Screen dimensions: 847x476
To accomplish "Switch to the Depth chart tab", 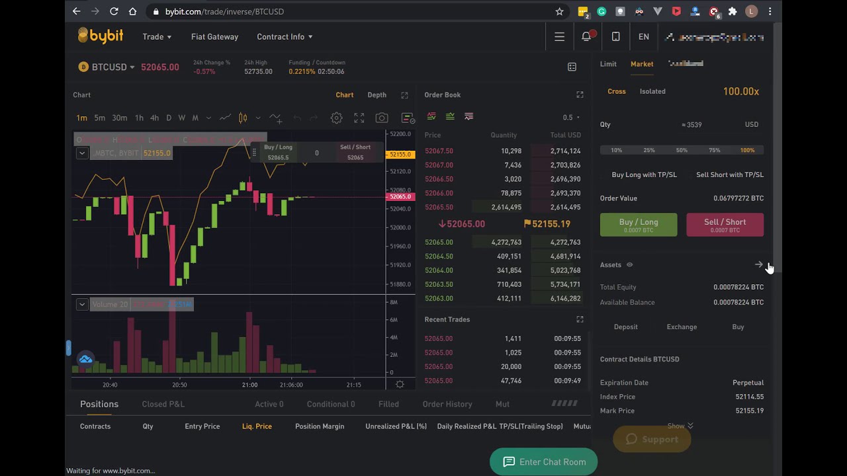I will [377, 95].
